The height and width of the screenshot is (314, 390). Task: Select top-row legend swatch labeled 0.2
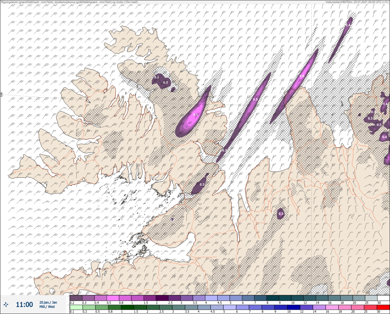click(x=76, y=298)
